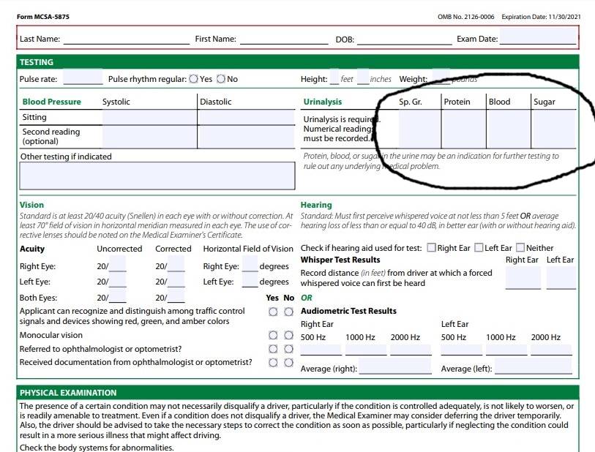Click Left Ear 500 Hz audiometric field
The image size is (595, 452).
click(x=461, y=350)
